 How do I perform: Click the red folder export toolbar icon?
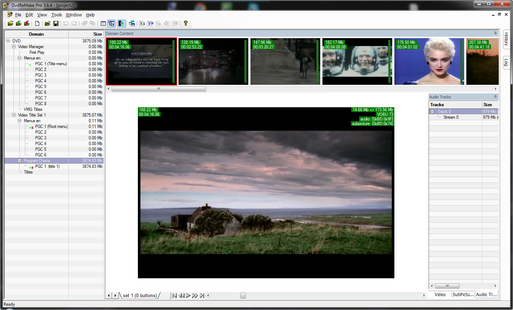pos(27,24)
